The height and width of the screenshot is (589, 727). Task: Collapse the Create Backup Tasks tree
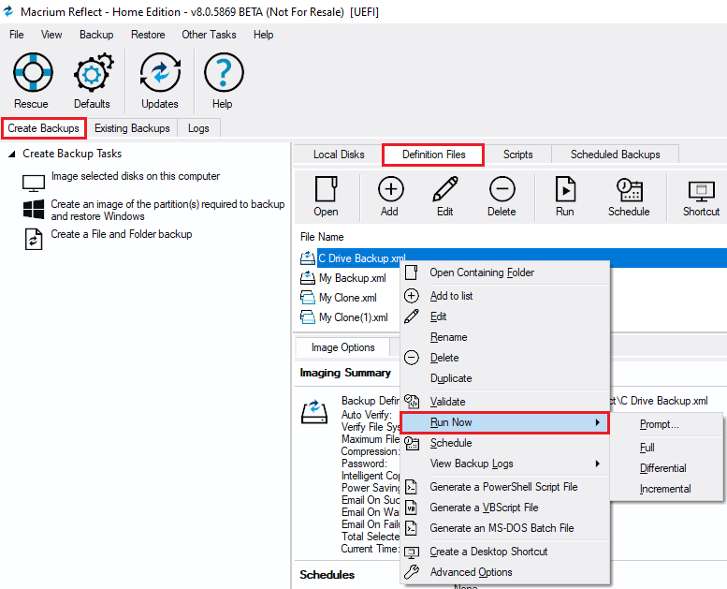pos(11,155)
